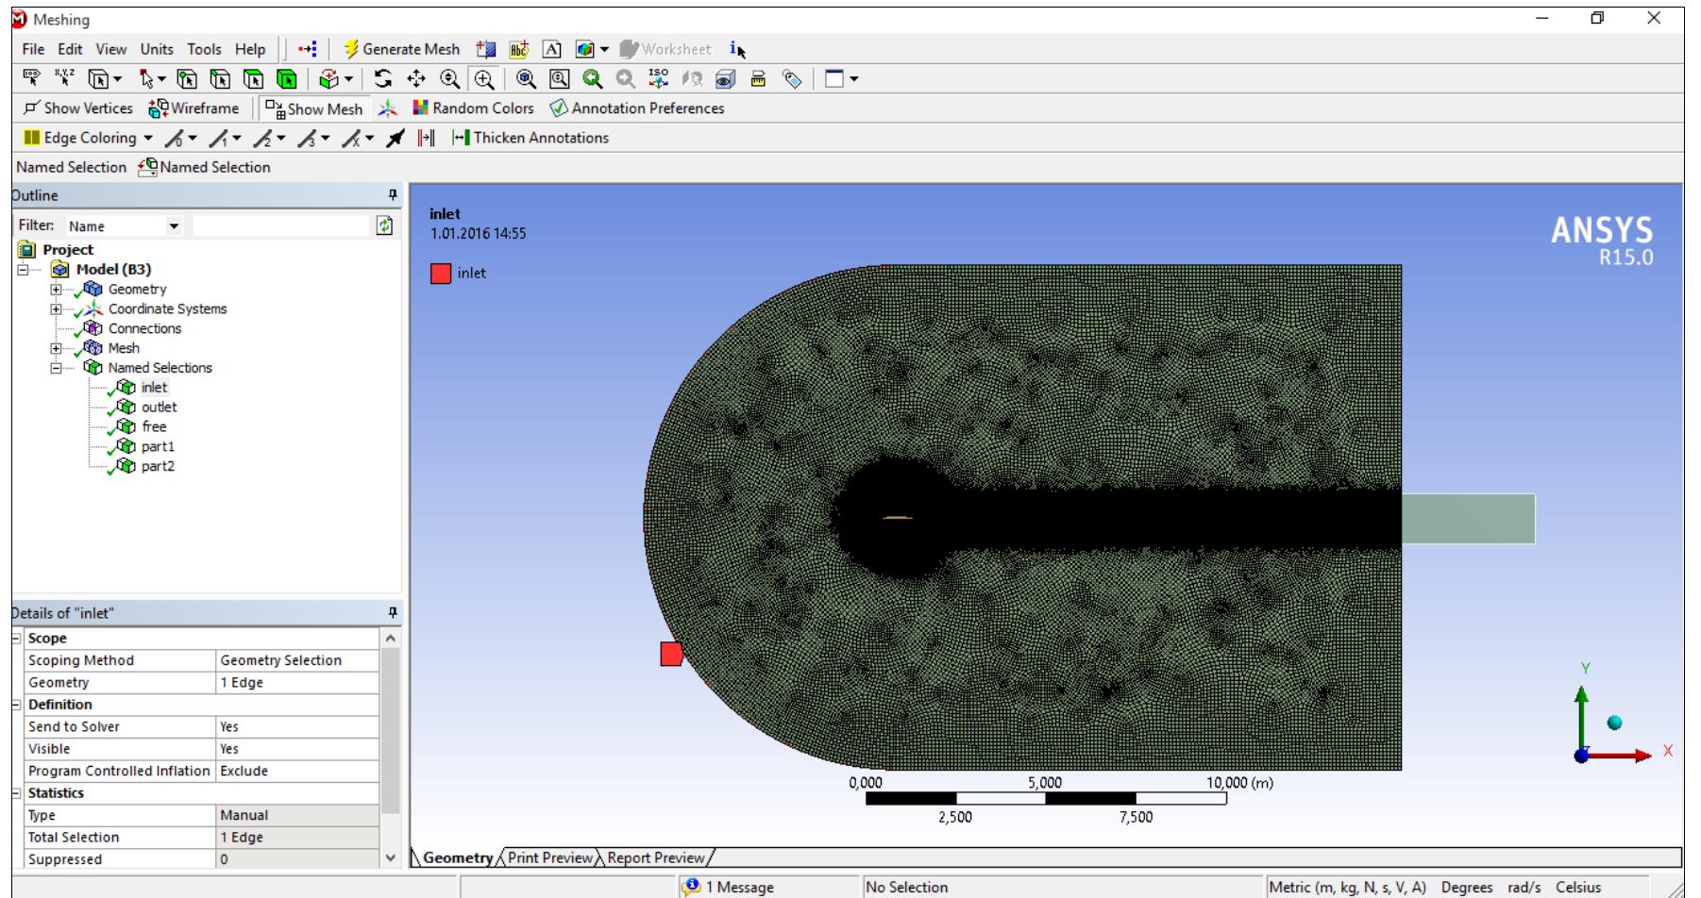This screenshot has height=898, width=1701.
Task: Open the Tools menu
Action: pos(204,49)
